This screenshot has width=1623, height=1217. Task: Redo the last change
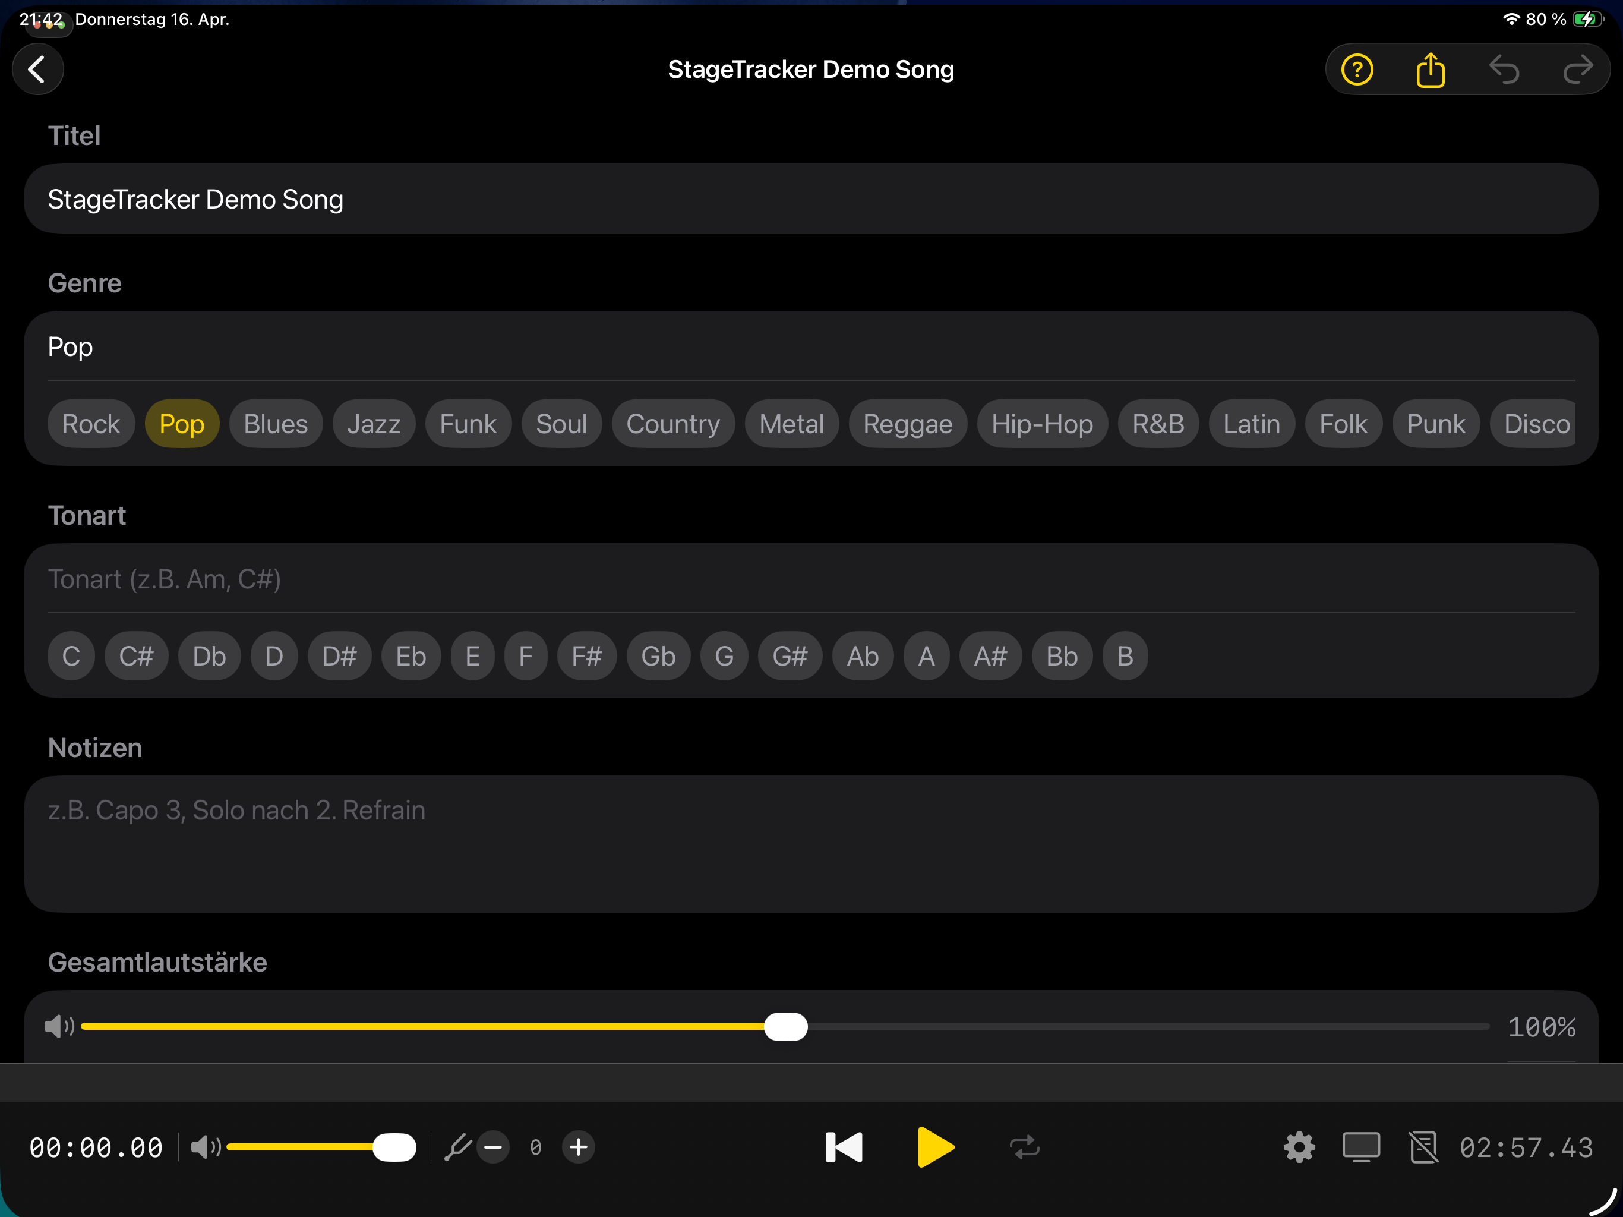(x=1577, y=70)
